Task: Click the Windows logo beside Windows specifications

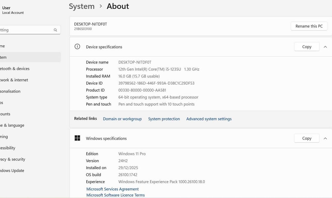Action: click(77, 138)
